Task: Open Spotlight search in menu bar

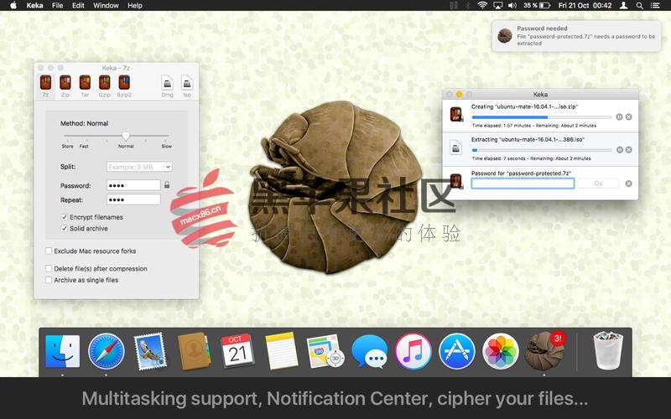Action: [x=639, y=6]
